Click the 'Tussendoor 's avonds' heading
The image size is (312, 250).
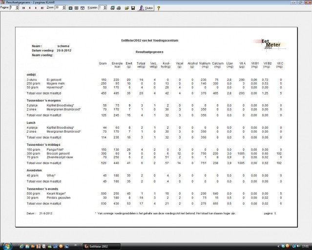tap(42, 189)
